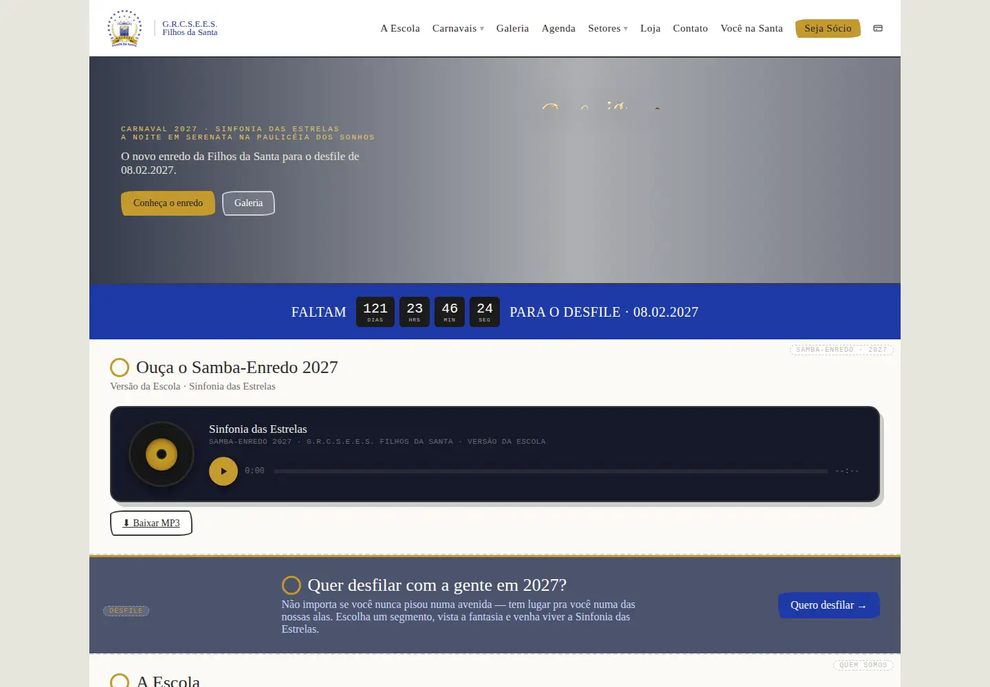The image size is (990, 687).
Task: Click the SEG countdown box
Action: [x=485, y=312]
